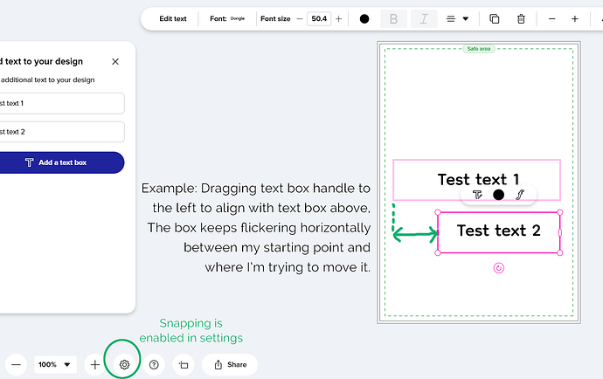Increase font size with the plus button
The width and height of the screenshot is (603, 379).
pos(339,19)
